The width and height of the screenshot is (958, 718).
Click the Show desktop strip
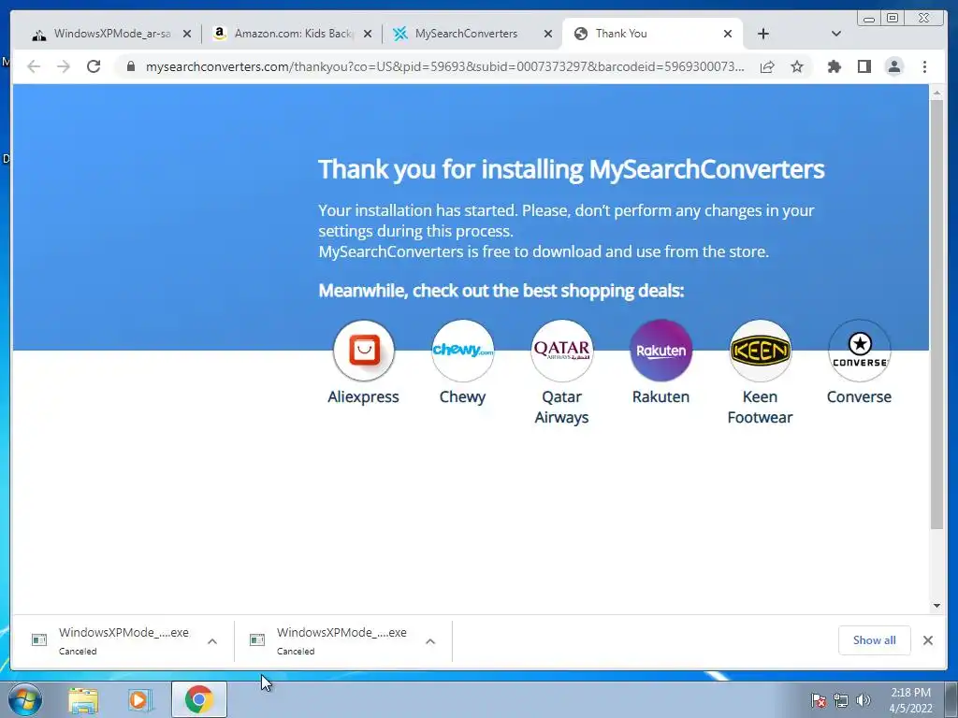pyautogui.click(x=951, y=699)
